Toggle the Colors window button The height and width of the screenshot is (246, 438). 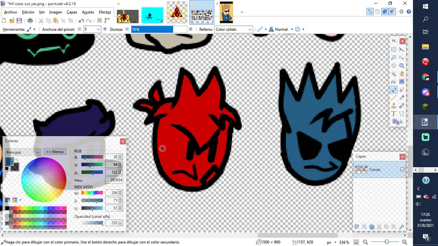[x=392, y=12]
